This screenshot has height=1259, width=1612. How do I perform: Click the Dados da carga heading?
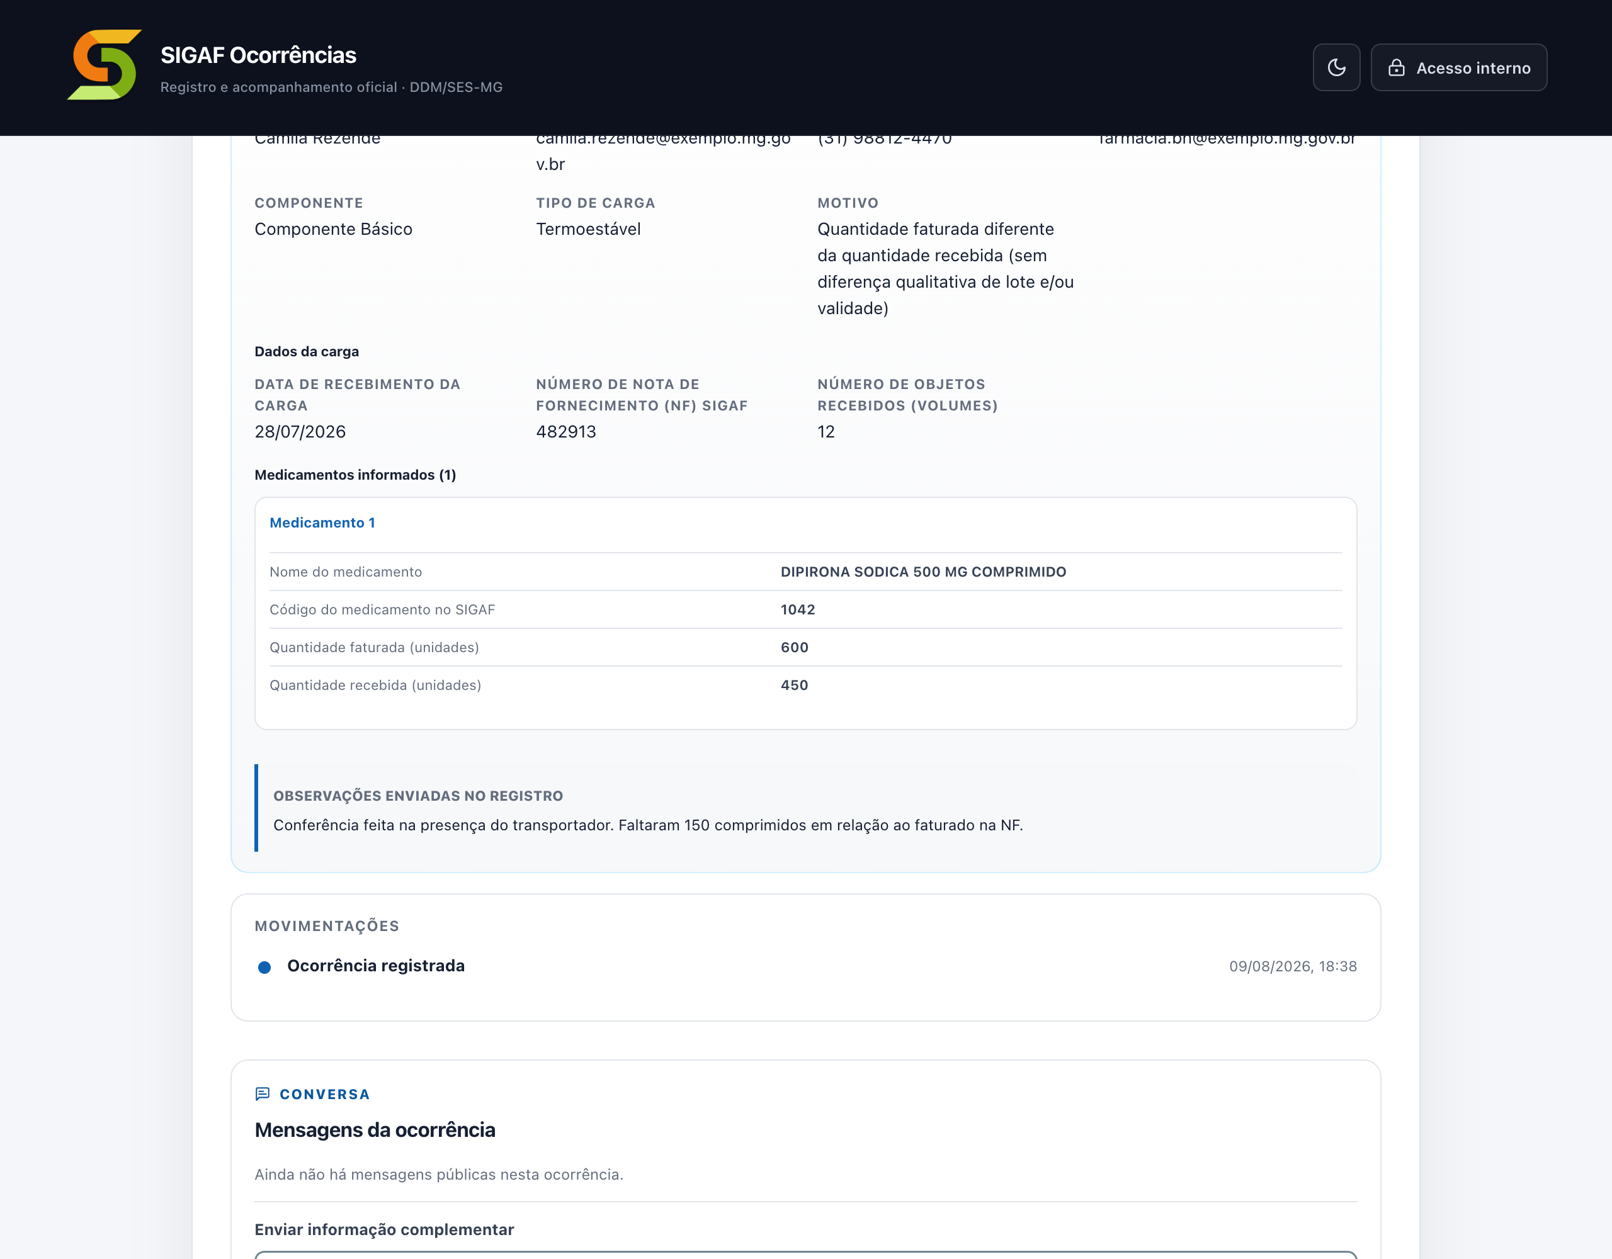307,351
